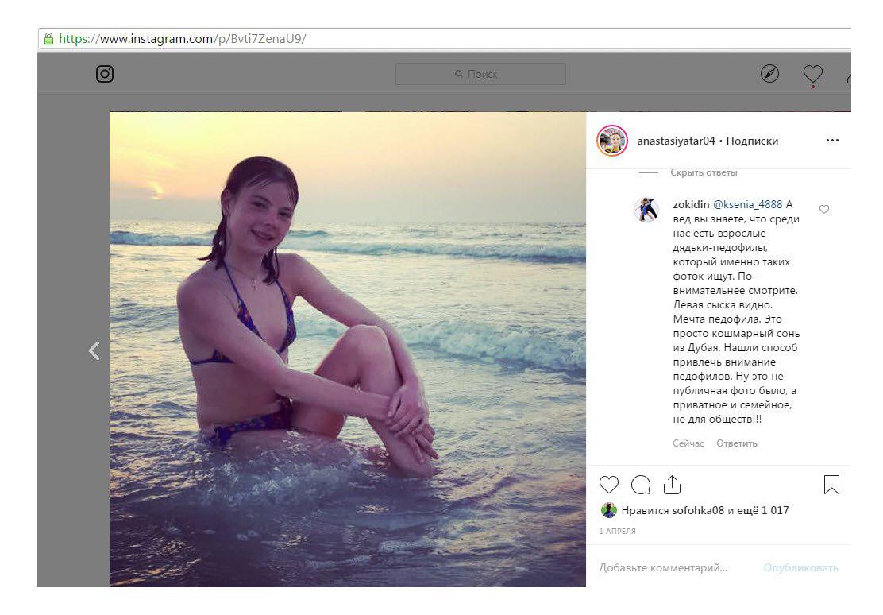Click the Опубликовать post button
The width and height of the screenshot is (883, 615).
click(x=800, y=567)
